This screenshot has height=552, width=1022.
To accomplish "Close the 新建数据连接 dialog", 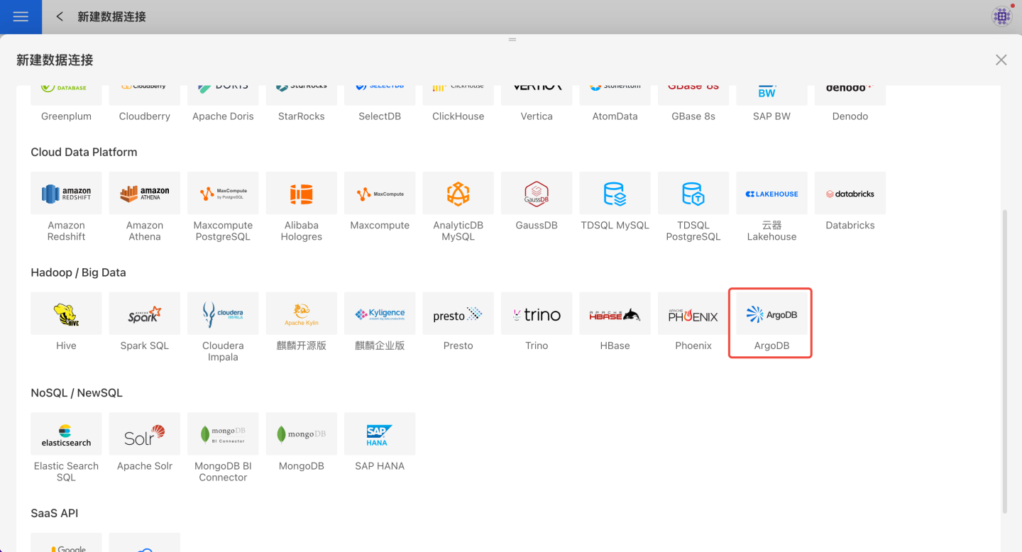I will pos(1001,60).
